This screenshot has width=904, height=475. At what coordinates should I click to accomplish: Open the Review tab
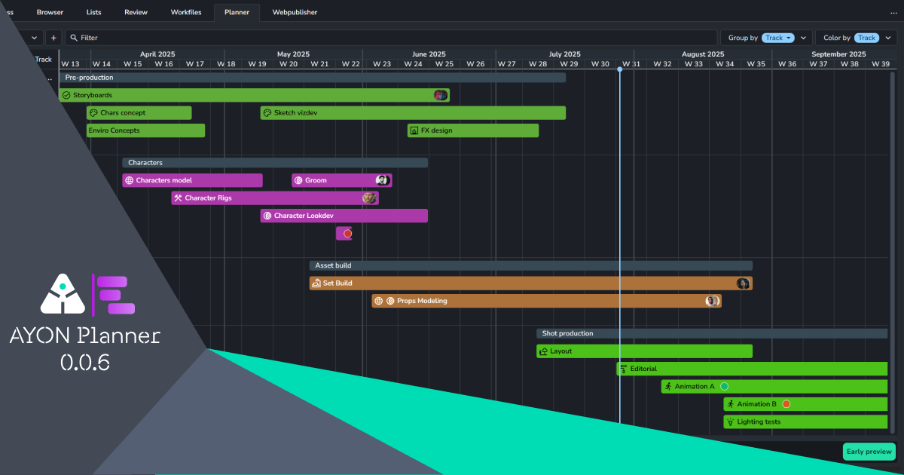(x=136, y=12)
